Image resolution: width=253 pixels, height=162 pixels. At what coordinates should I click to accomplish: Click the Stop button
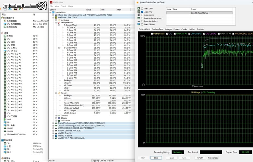[156, 158]
